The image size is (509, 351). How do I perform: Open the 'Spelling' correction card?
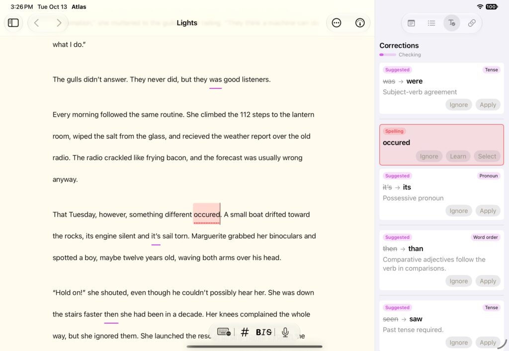(x=441, y=145)
